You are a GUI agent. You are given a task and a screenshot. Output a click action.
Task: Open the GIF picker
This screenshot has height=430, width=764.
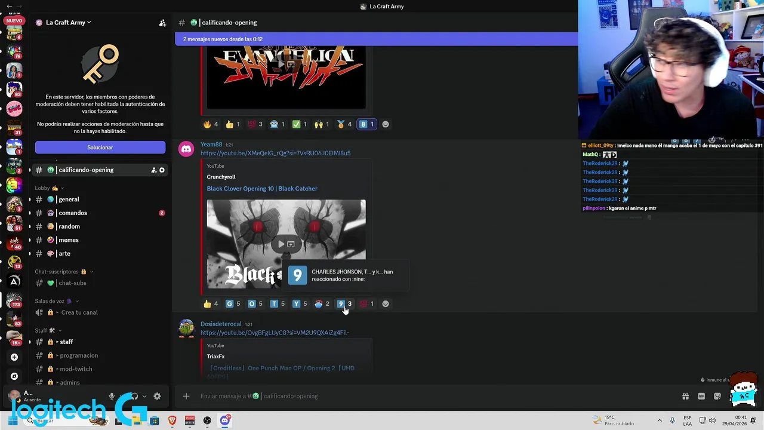701,396
